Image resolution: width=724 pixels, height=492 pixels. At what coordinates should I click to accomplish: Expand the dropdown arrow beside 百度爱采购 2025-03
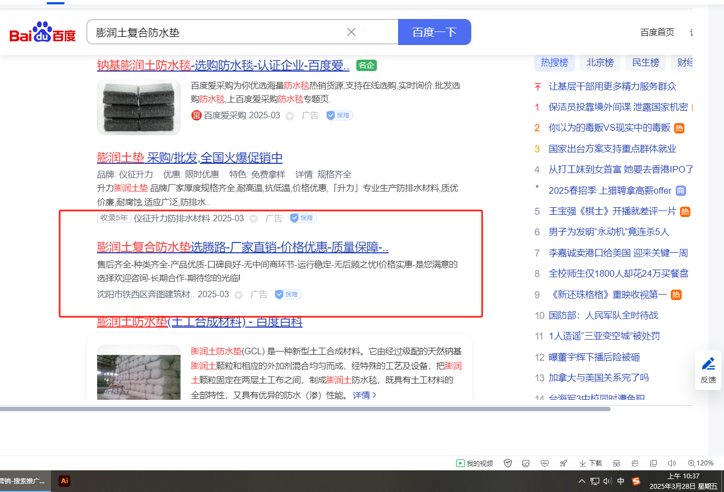290,116
